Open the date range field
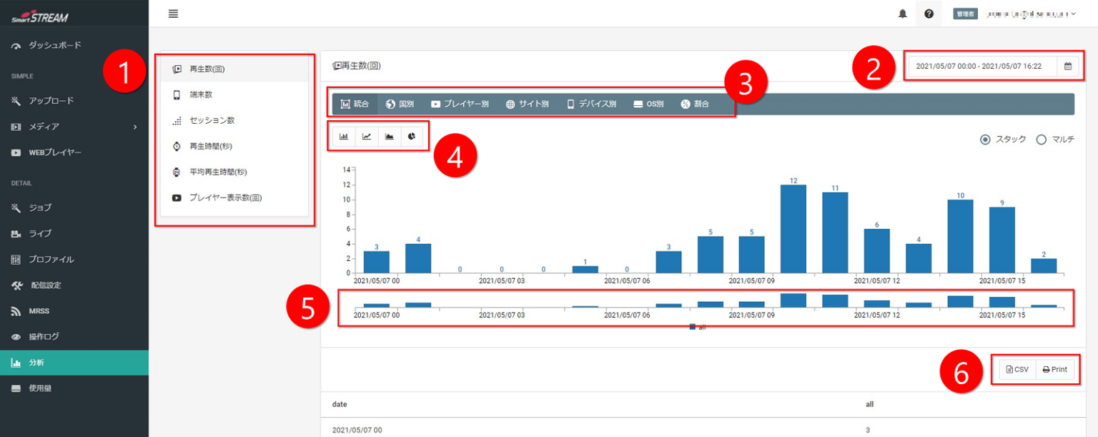The width and height of the screenshot is (1098, 437). coord(978,66)
